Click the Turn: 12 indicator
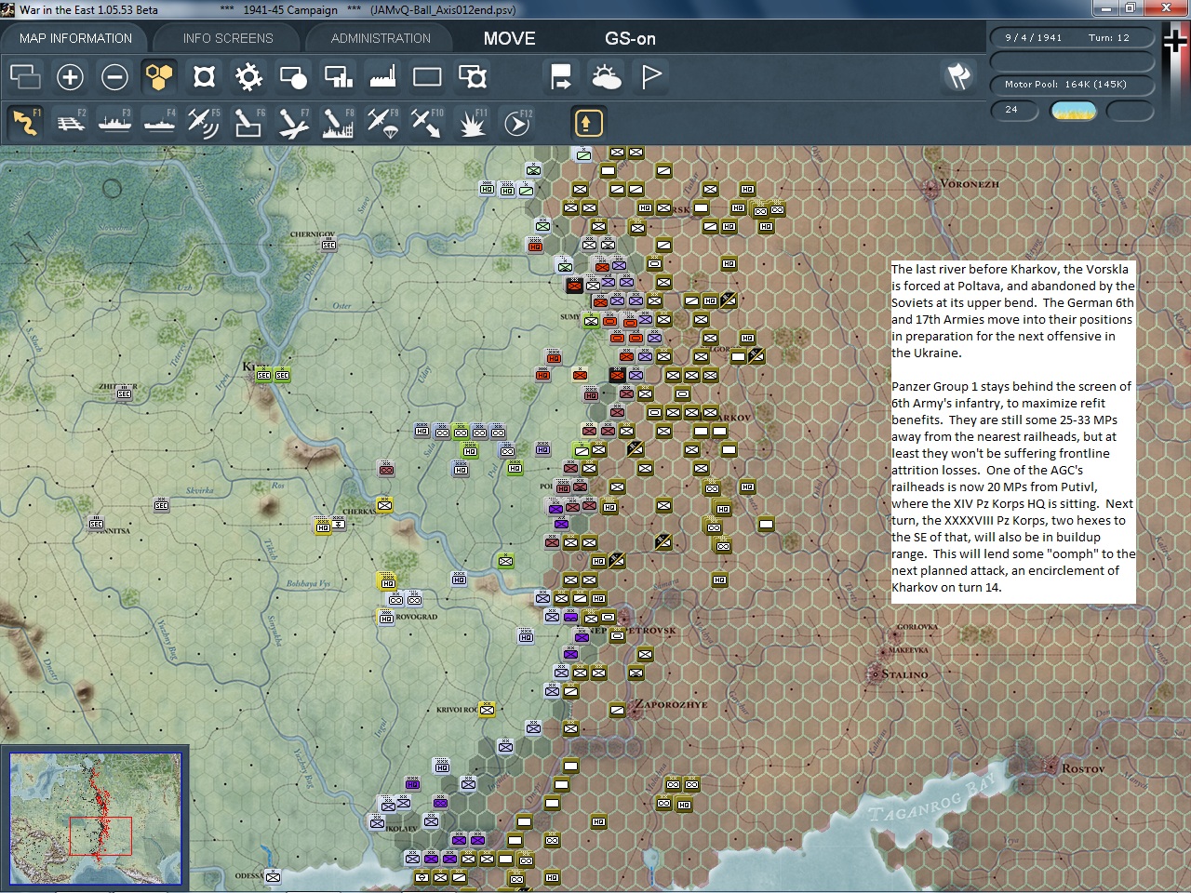The image size is (1191, 893). tap(1109, 38)
